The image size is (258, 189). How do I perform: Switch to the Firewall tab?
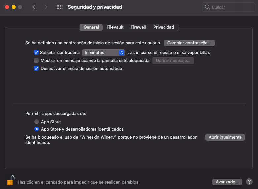138,27
